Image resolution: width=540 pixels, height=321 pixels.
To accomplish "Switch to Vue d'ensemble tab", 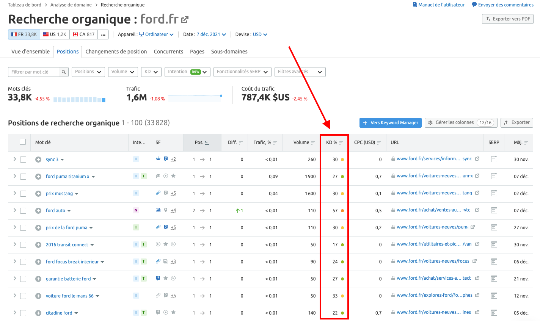I will point(30,52).
